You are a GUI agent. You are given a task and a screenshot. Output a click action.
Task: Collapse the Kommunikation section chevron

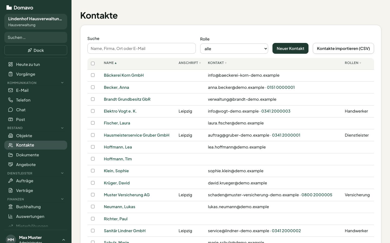pos(62,83)
